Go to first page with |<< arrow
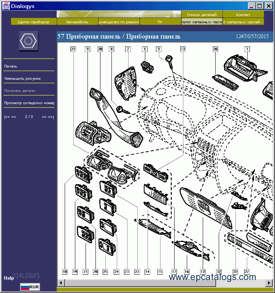Screen dimensions: 275x293 (7, 117)
